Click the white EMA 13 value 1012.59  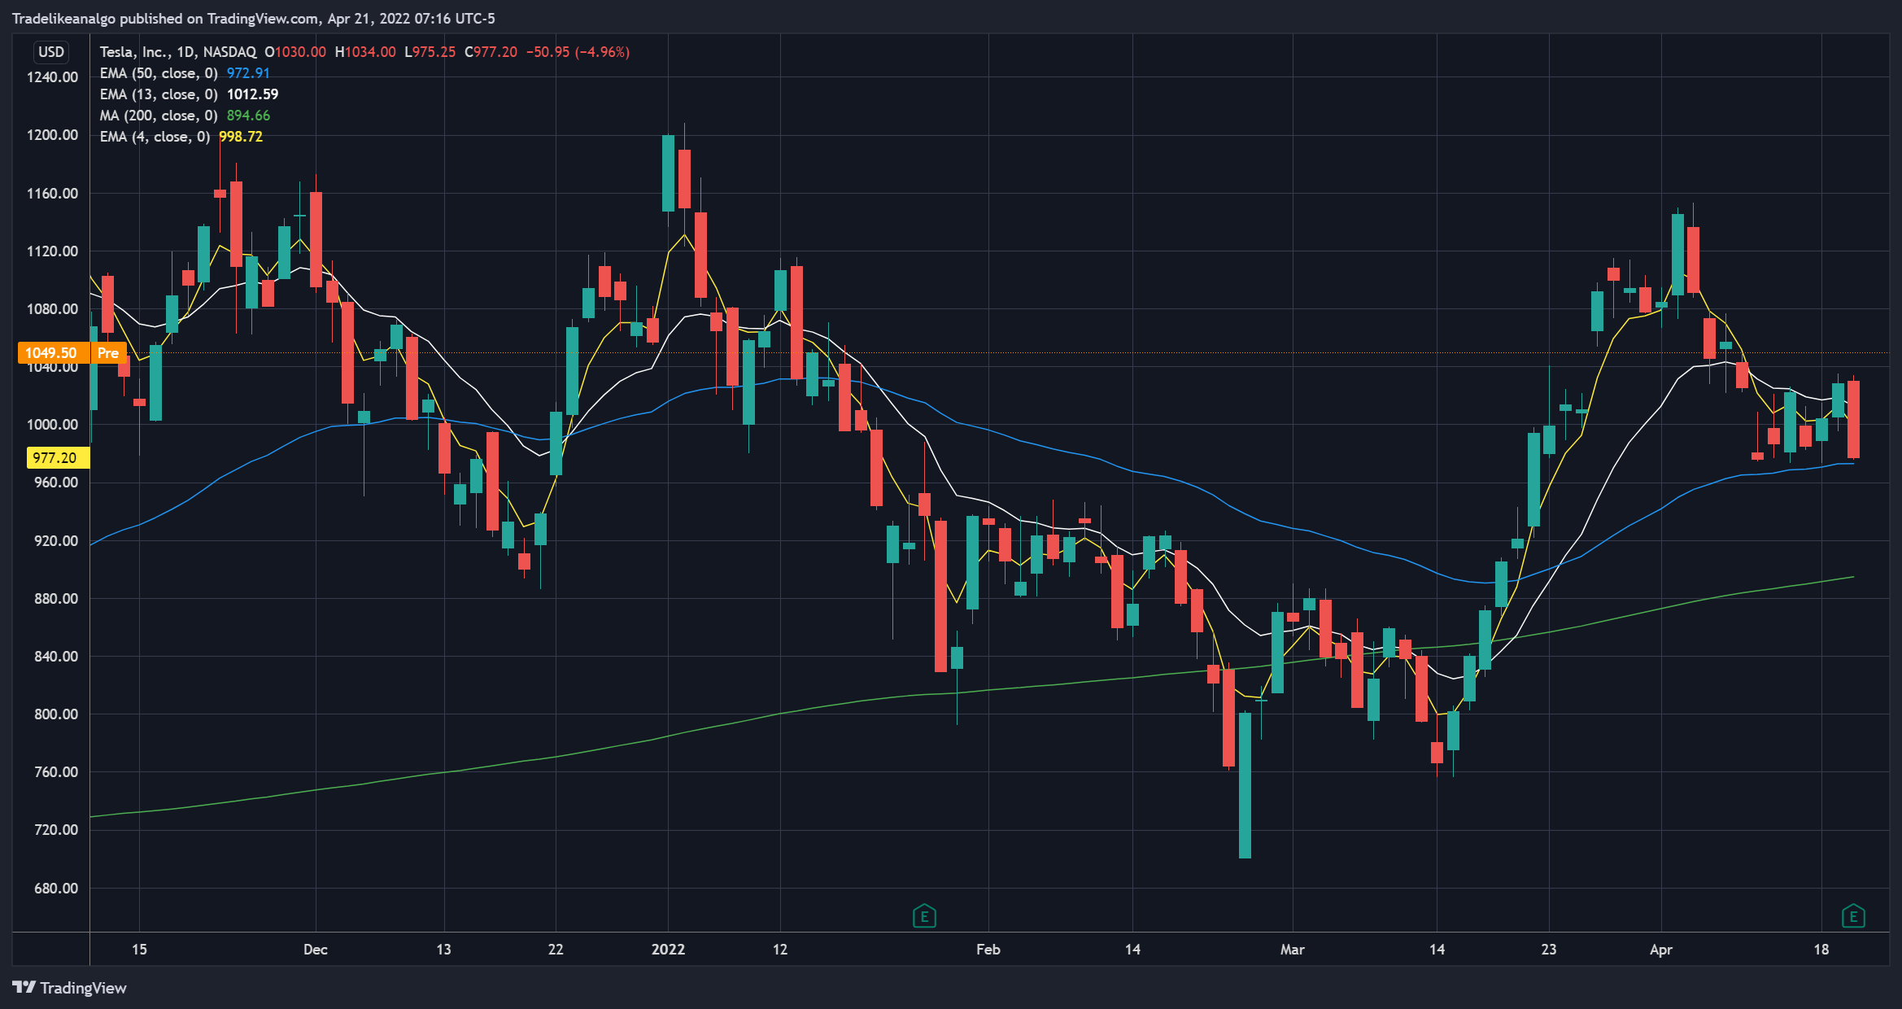coord(252,94)
